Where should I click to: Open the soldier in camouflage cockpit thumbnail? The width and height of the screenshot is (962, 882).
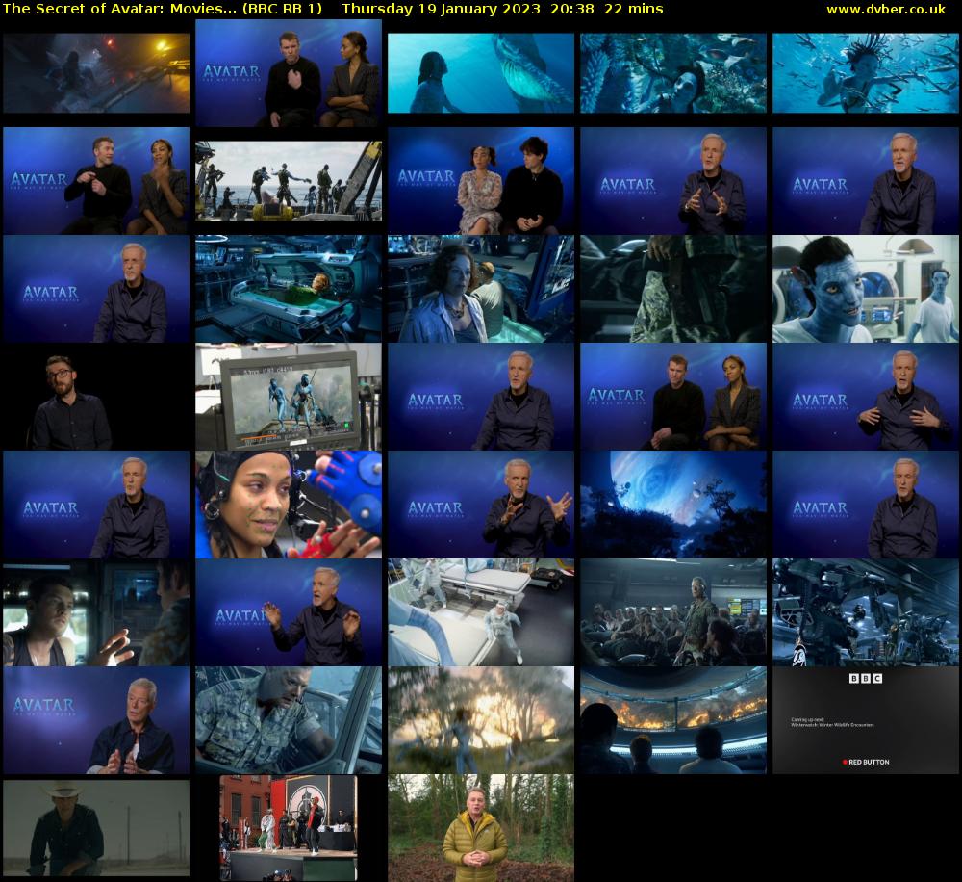(289, 720)
